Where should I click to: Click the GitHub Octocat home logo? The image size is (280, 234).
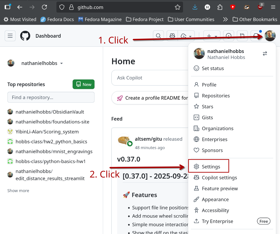pos(25,36)
